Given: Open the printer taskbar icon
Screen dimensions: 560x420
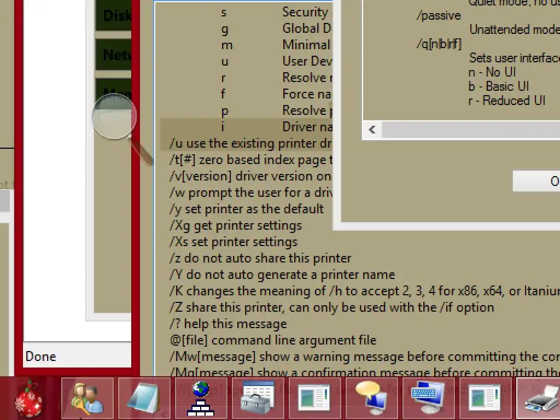Looking at the screenshot, I should [539, 399].
